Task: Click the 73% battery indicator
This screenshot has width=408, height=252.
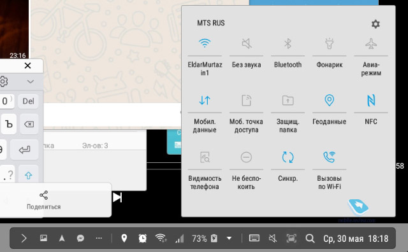Action: (x=205, y=238)
